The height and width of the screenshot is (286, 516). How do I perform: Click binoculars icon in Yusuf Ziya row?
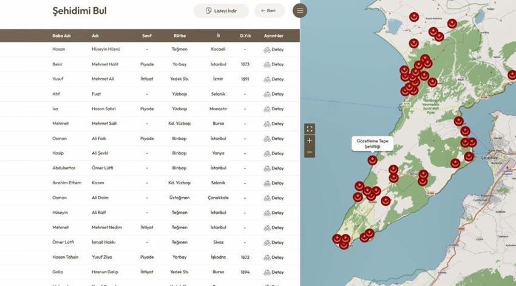266,257
